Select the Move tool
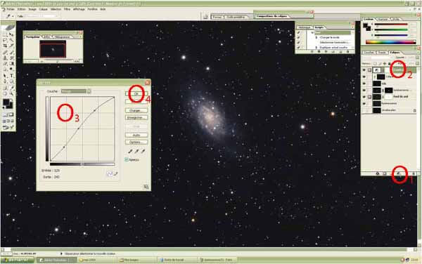 point(11,34)
